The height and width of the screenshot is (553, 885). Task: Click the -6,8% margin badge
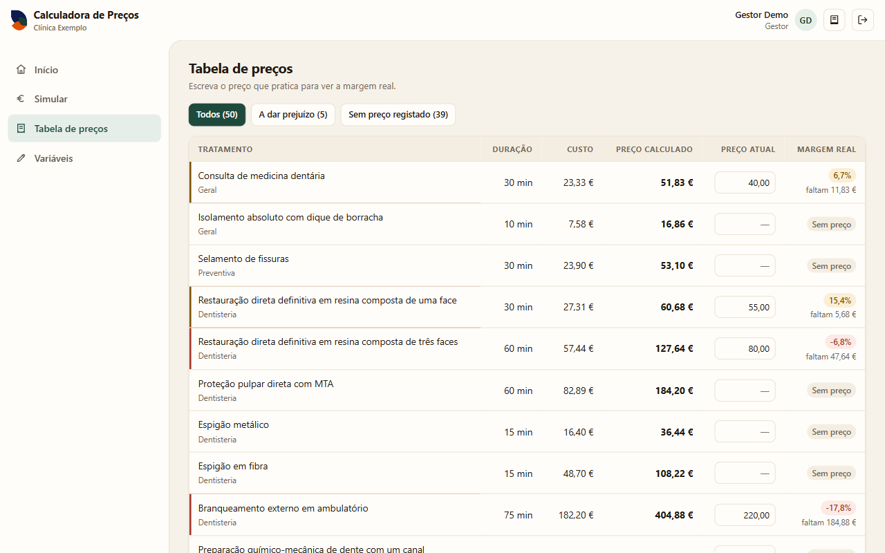(x=840, y=341)
